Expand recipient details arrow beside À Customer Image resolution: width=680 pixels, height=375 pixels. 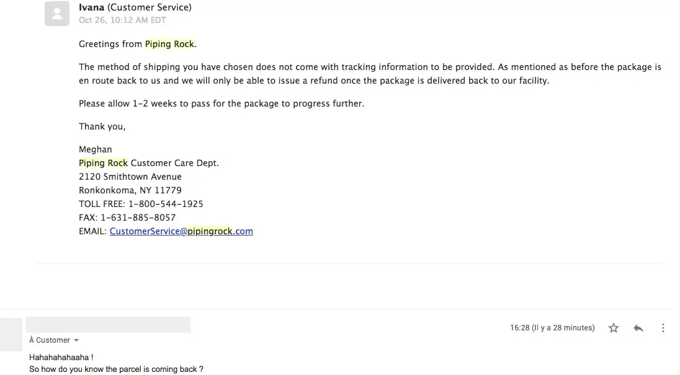pyautogui.click(x=76, y=340)
